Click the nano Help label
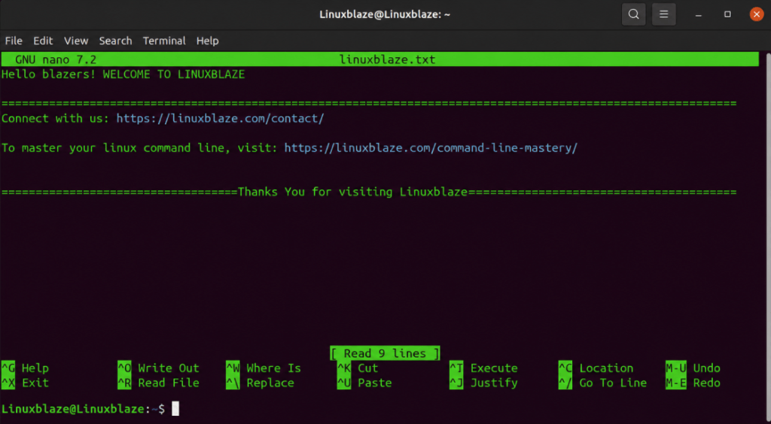Viewport: 771px width, 424px height. pyautogui.click(x=35, y=368)
